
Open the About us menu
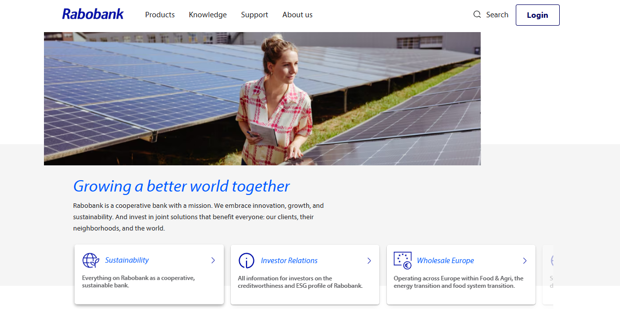point(297,15)
